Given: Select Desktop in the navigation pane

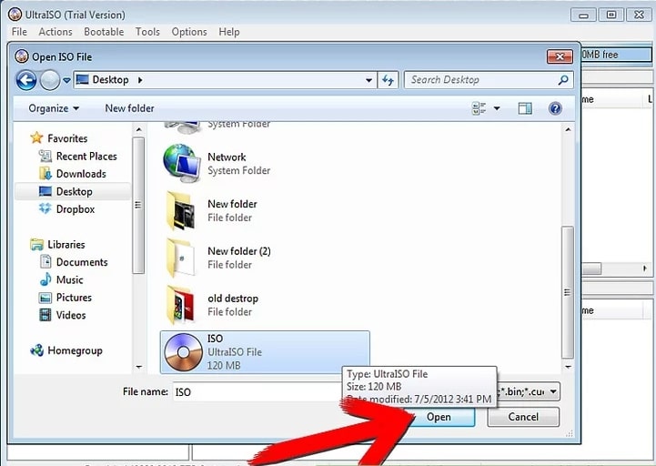Looking at the screenshot, I should click(74, 191).
